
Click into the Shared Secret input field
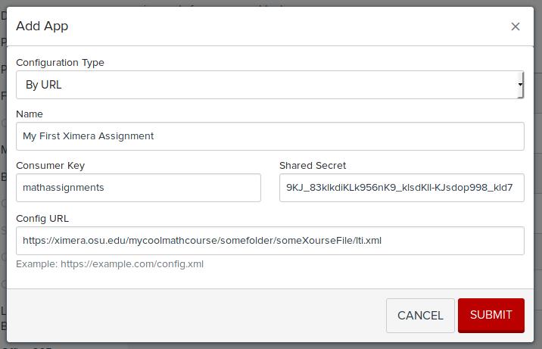click(401, 188)
